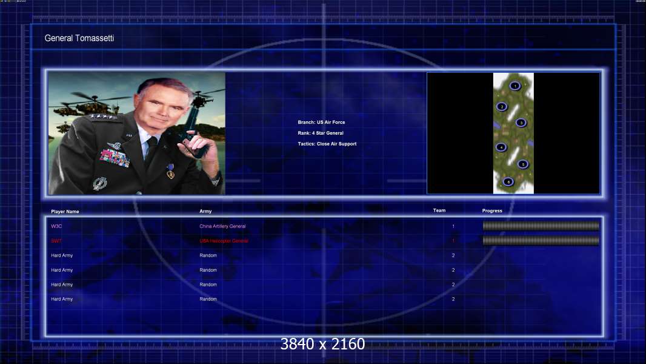Click start position 5 on the minimap
The image size is (646, 364).
(x=523, y=164)
